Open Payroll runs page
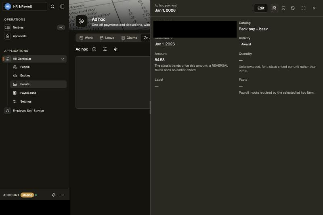 tap(38, 93)
